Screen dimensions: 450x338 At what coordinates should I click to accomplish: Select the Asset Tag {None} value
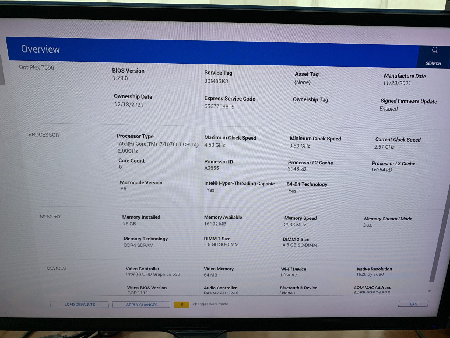click(303, 82)
